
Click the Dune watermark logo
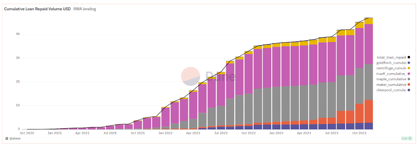click(x=208, y=76)
